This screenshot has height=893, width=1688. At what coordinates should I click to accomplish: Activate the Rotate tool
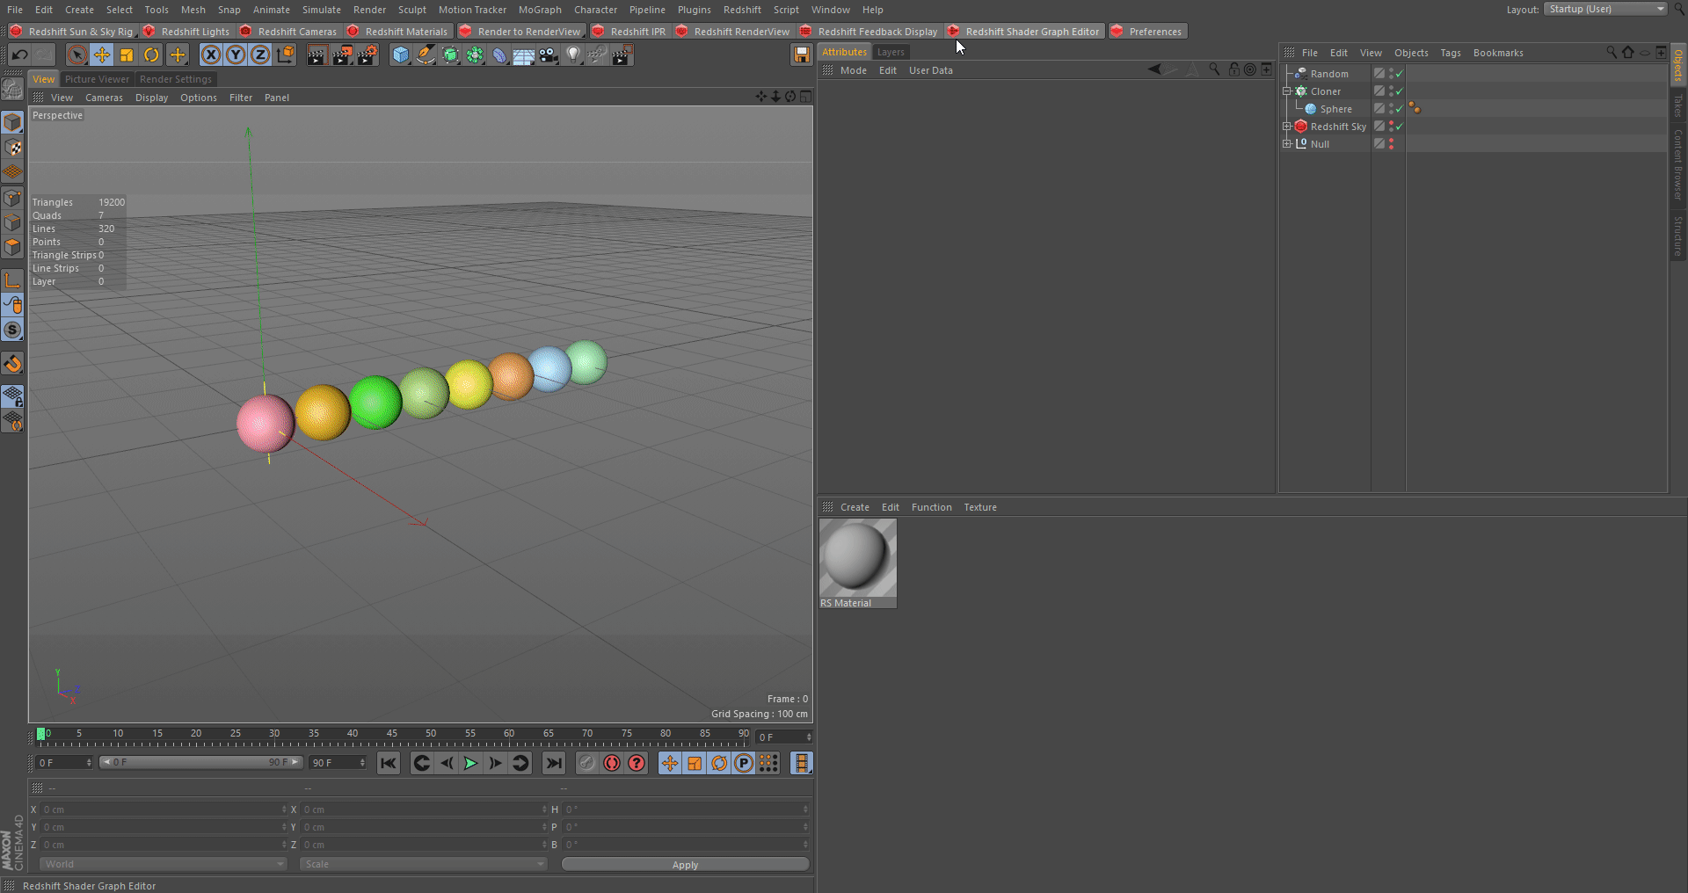point(151,55)
